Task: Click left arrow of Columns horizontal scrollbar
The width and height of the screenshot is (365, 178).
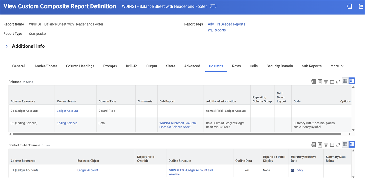Action: [x=10, y=134]
